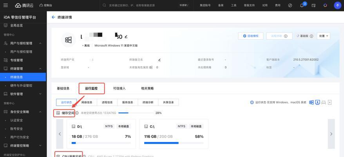Image resolution: width=344 pixels, height=157 pixels.
Task: Click the C:\ disk 58% usage bar
Action: [x=174, y=143]
